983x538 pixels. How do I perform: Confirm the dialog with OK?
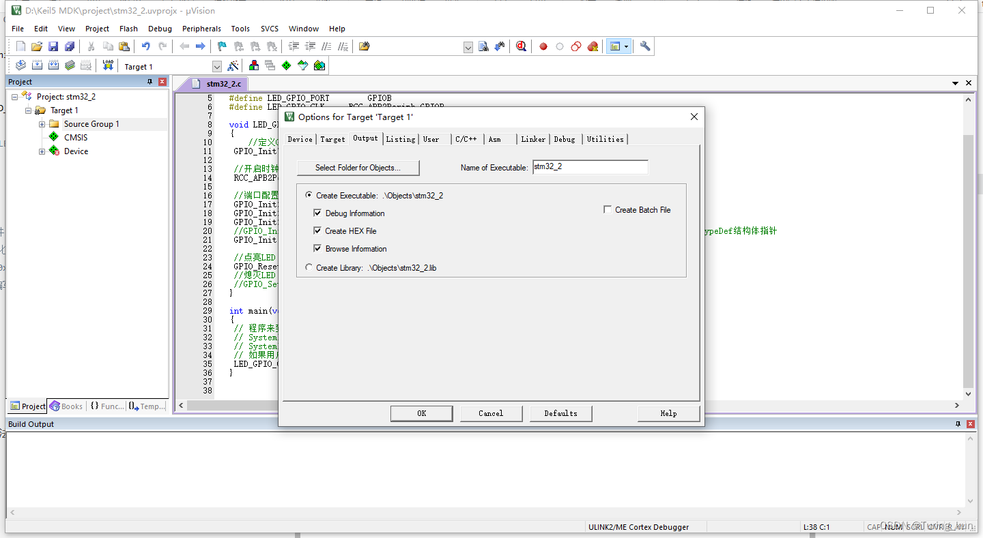[421, 413]
